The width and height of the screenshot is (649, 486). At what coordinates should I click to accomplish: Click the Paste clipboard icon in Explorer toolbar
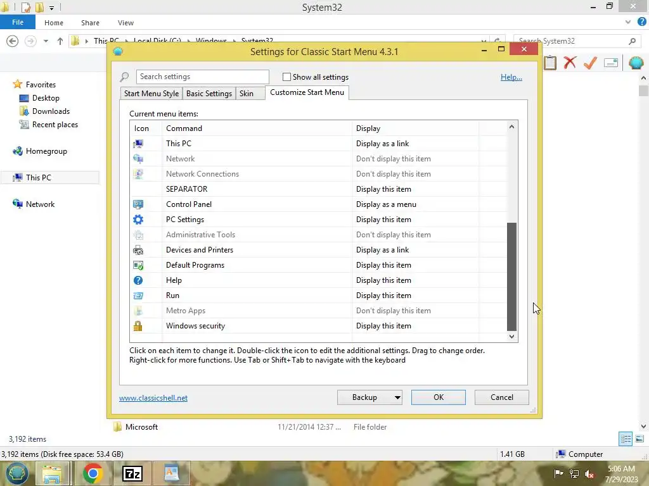click(x=549, y=63)
